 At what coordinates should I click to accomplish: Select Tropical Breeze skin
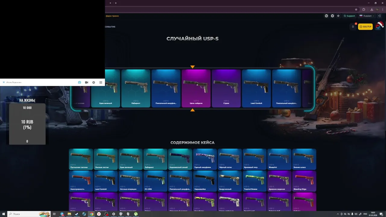point(255,181)
